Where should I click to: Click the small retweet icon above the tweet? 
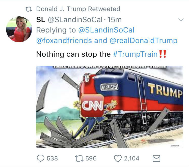tap(30, 9)
